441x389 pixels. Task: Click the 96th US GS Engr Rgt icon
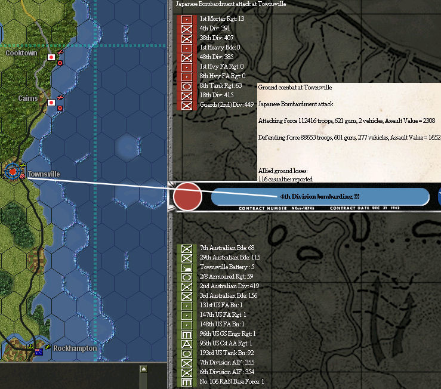point(187,335)
